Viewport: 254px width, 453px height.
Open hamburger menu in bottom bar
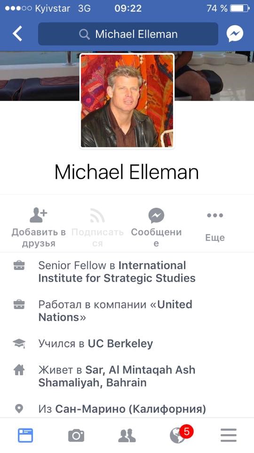[229, 436]
